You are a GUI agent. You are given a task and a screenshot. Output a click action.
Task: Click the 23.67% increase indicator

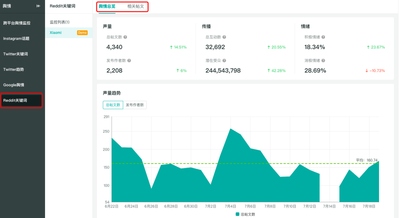click(376, 47)
